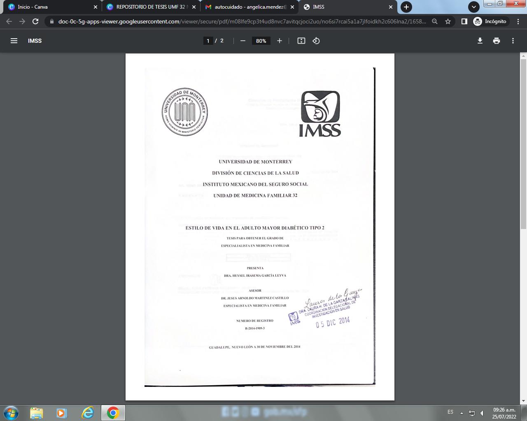This screenshot has width=527, height=421.
Task: Click the vertical scrollbar thumb
Action: pos(524,144)
